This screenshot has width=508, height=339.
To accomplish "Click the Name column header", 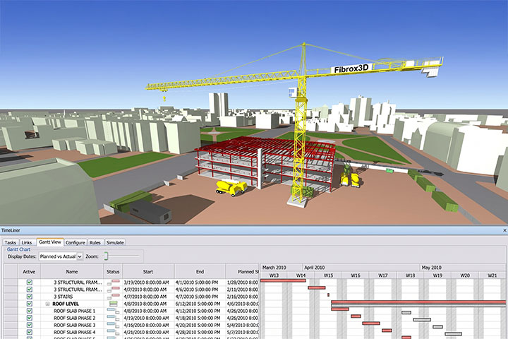I will tap(72, 271).
